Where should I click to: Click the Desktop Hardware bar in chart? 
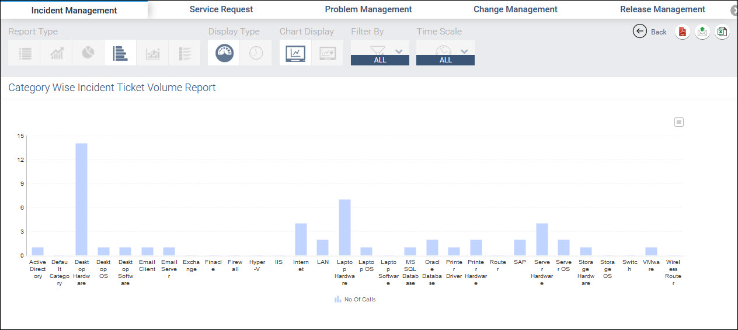tap(82, 199)
